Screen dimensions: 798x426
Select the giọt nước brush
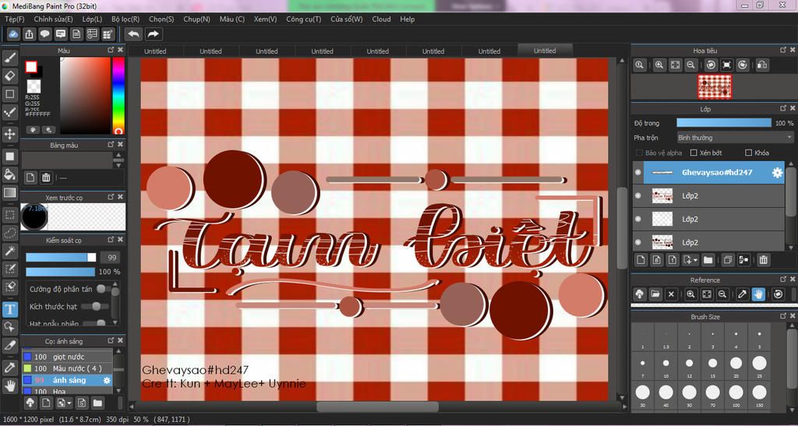click(x=67, y=357)
